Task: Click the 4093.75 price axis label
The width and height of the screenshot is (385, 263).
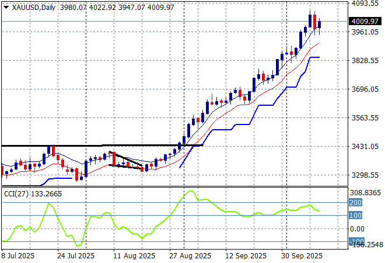Action: click(365, 4)
